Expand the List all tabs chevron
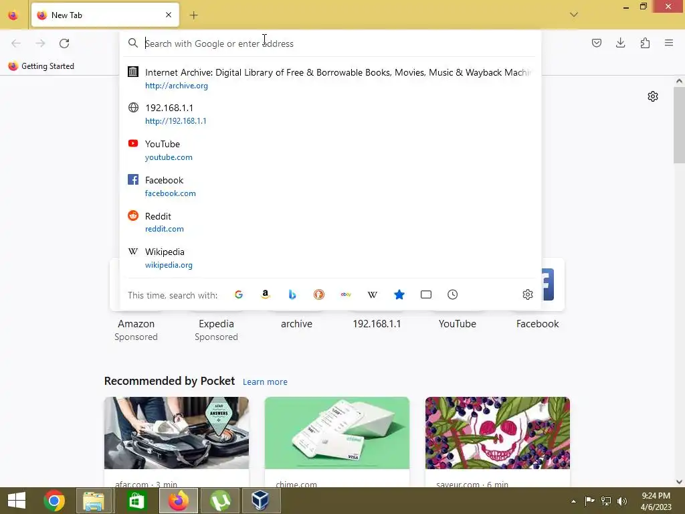685x514 pixels. coord(573,15)
